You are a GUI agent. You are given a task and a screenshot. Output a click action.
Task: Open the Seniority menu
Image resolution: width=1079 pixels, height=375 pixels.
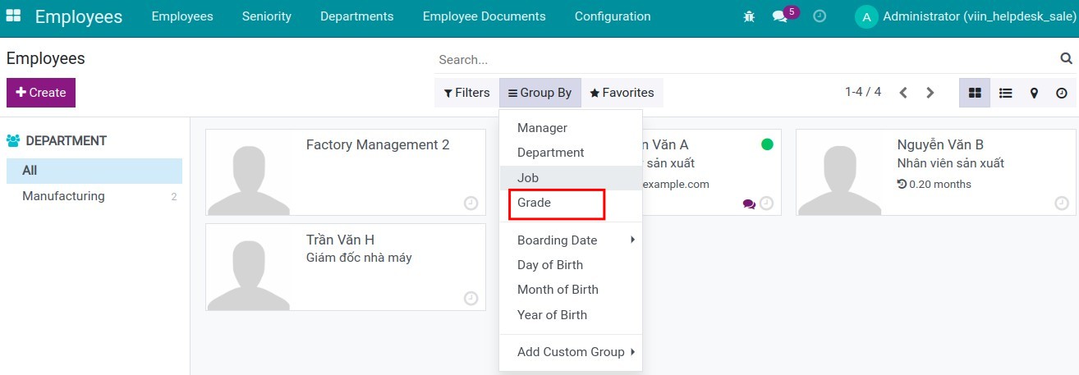click(266, 16)
